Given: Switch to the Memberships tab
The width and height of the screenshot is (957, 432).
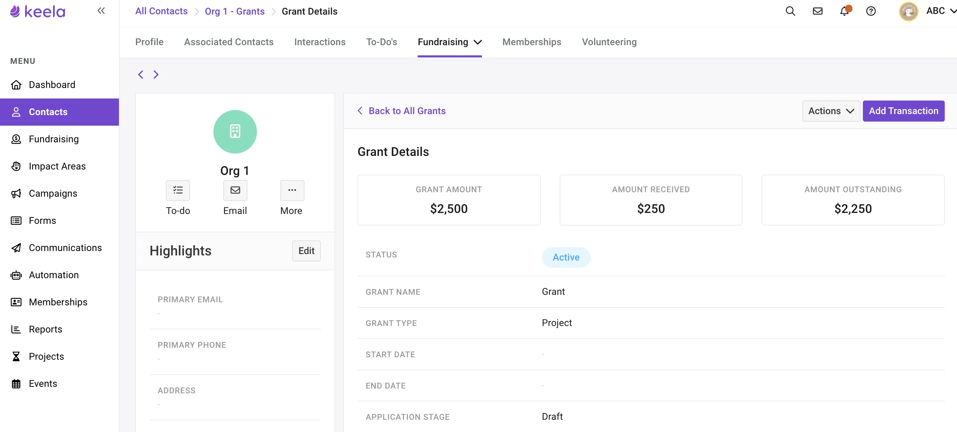Looking at the screenshot, I should 531,42.
